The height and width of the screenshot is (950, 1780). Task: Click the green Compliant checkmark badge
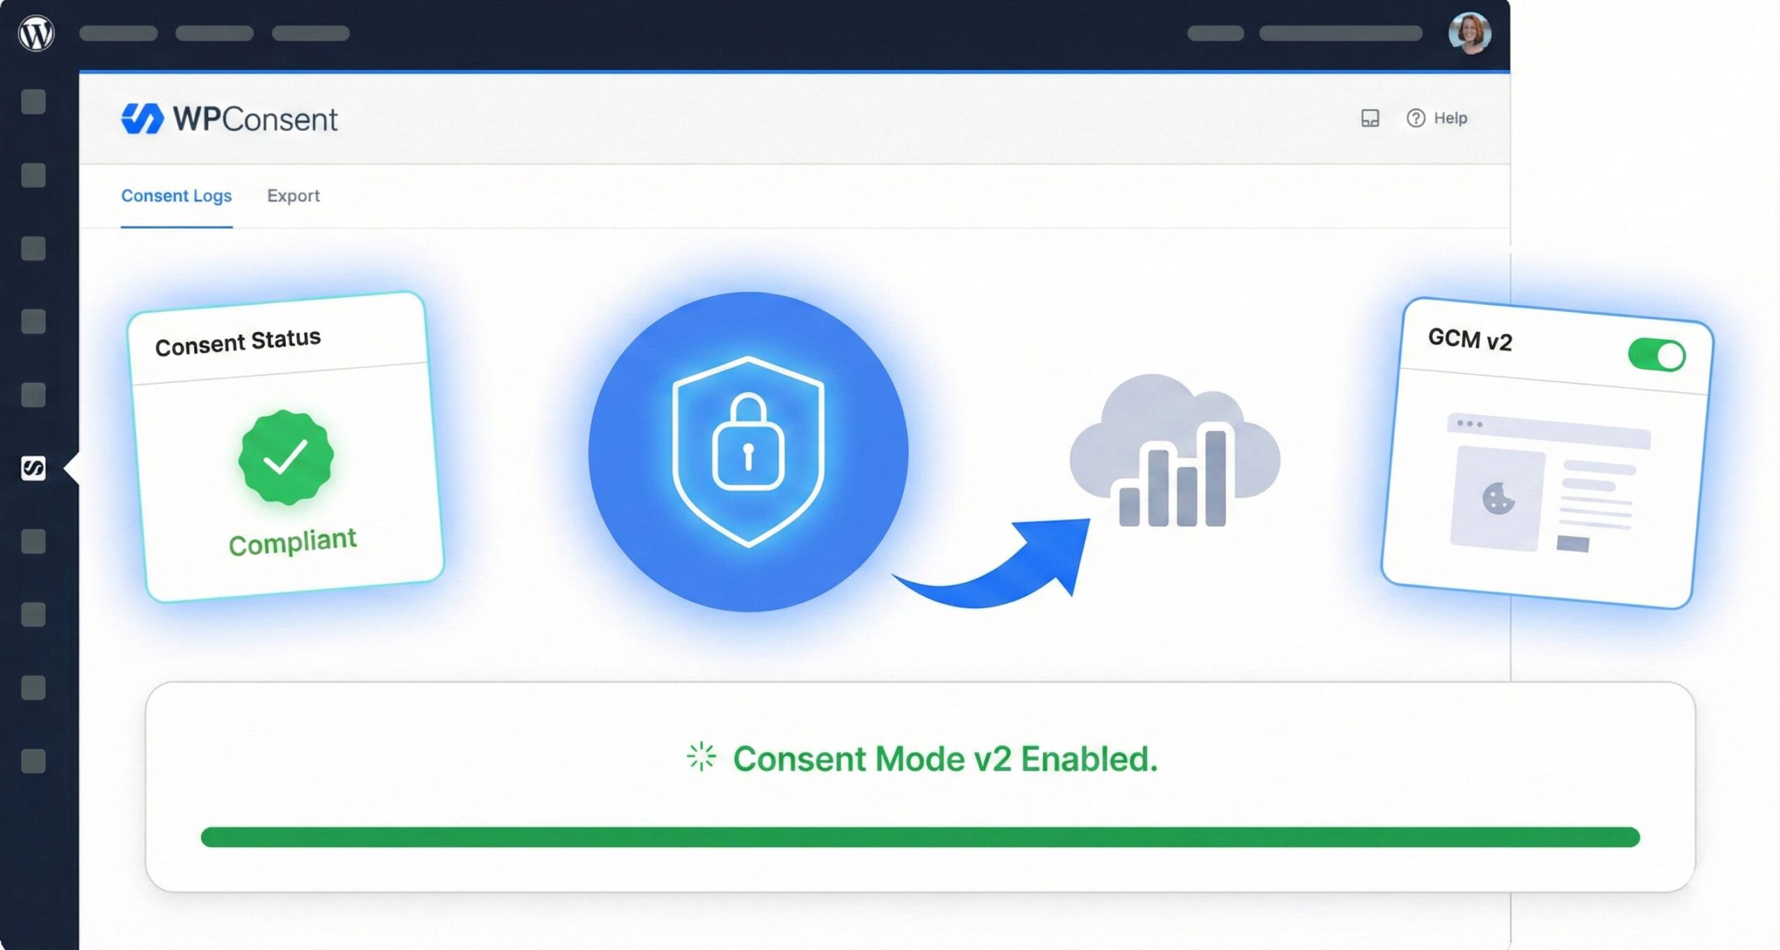click(x=286, y=457)
